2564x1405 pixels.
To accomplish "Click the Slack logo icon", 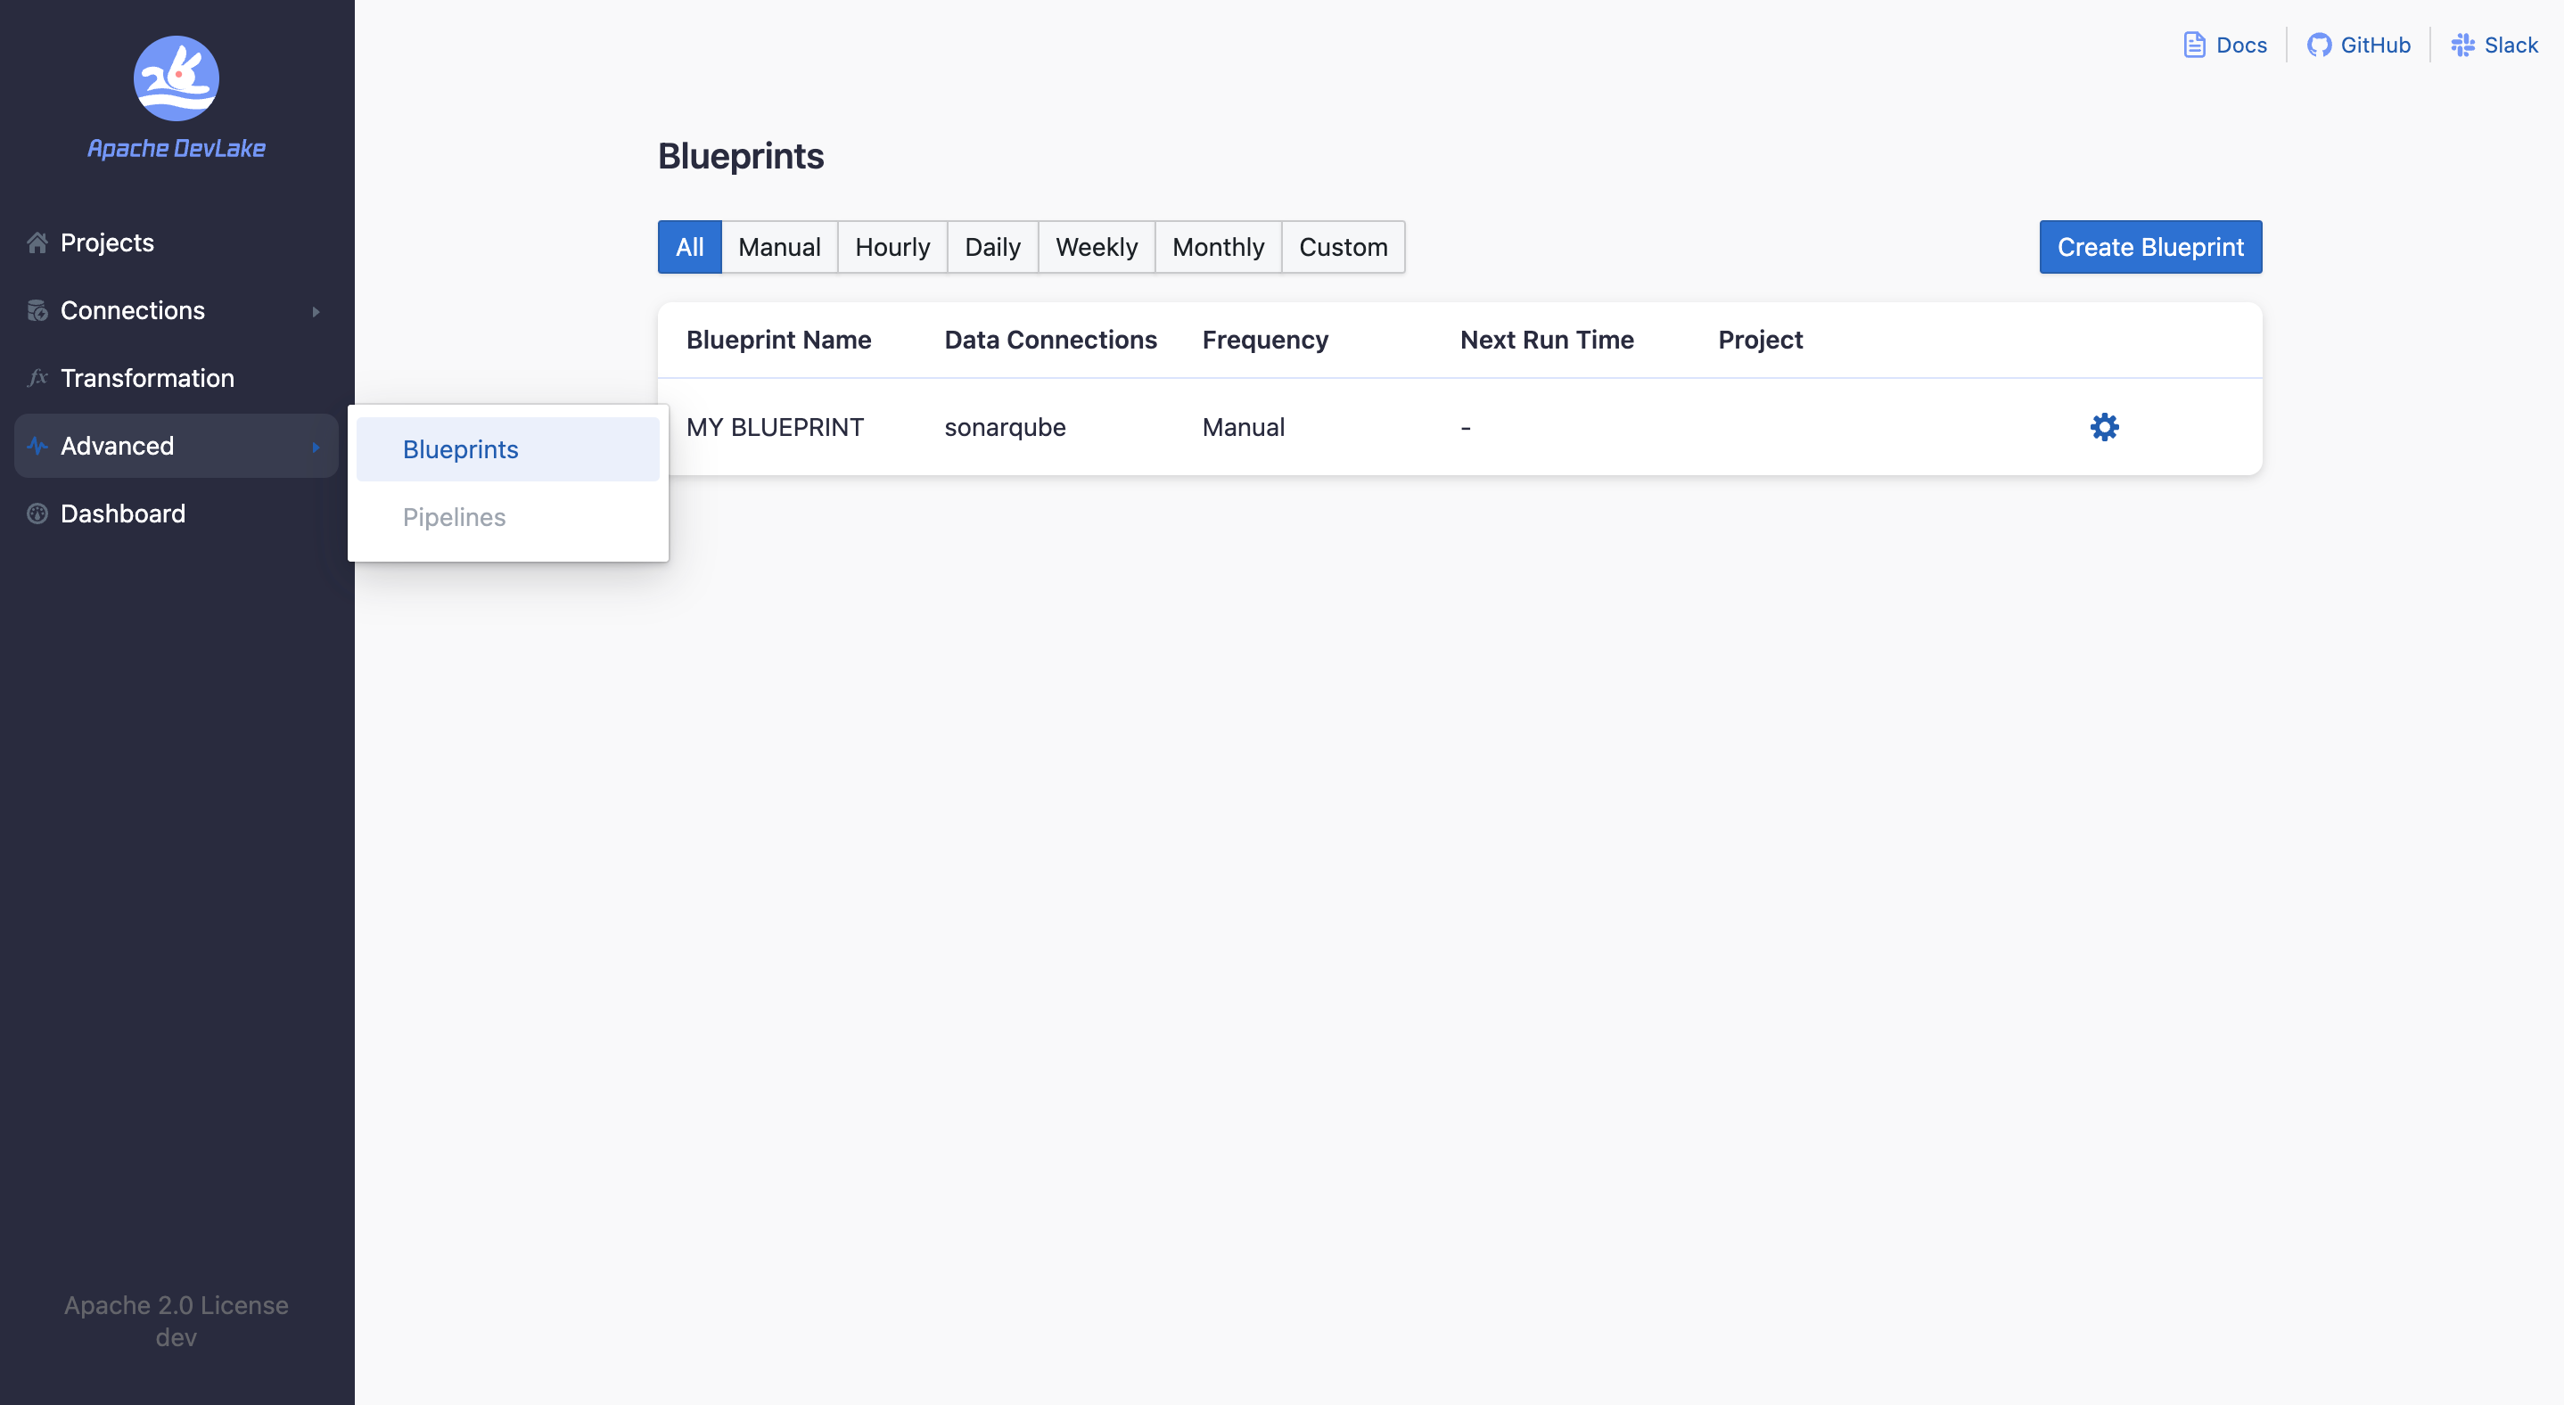I will [2462, 45].
